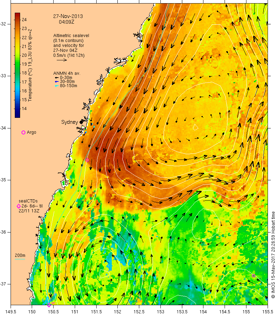Click the 149.5 longitude axis label
The image size is (275, 314).
[x=11, y=312]
